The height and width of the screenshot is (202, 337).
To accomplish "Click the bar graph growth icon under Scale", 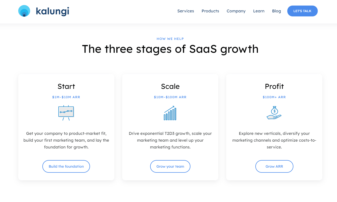I will 170,113.
